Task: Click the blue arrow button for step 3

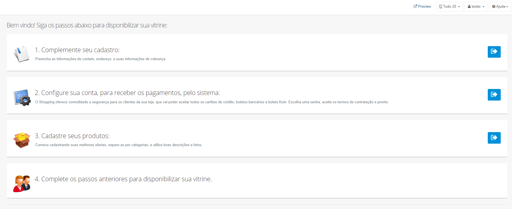Action: tap(494, 138)
